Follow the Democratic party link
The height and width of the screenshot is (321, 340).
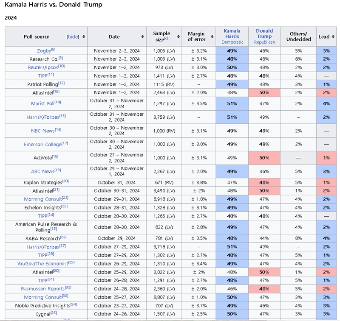(232, 42)
